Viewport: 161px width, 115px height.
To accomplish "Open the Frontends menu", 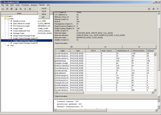I will point(25,5).
